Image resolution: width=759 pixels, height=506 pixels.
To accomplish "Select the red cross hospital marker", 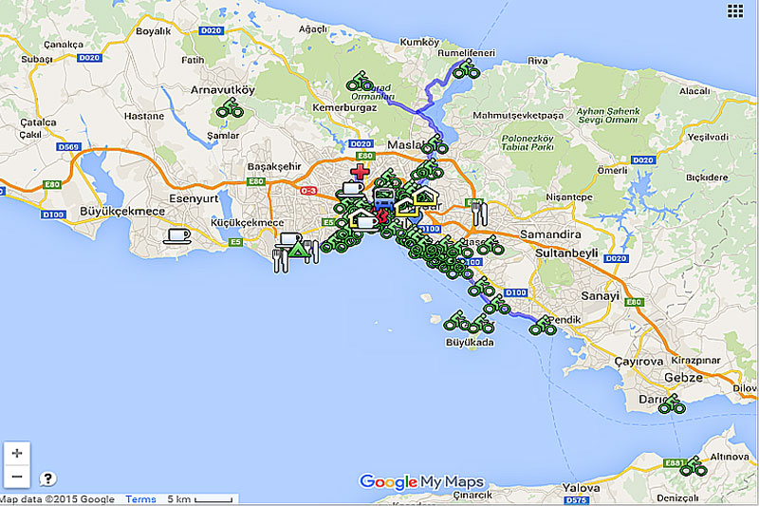I will coord(360,172).
